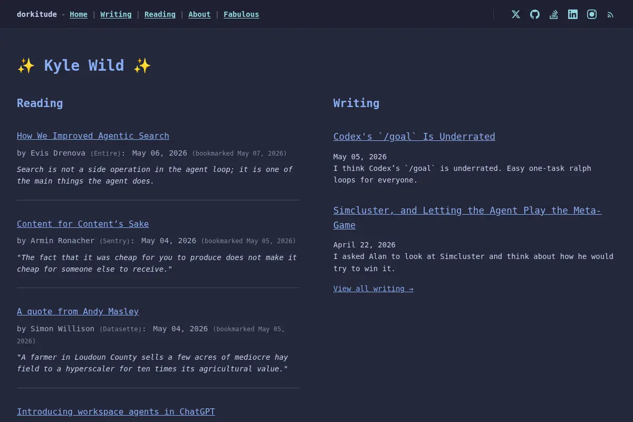The image size is (633, 422).
Task: Open the Fabulous nav item
Action: pyautogui.click(x=241, y=14)
